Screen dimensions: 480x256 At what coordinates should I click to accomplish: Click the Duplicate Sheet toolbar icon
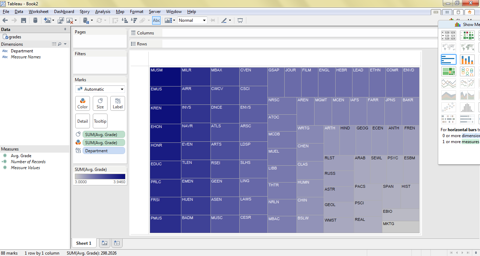click(61, 20)
